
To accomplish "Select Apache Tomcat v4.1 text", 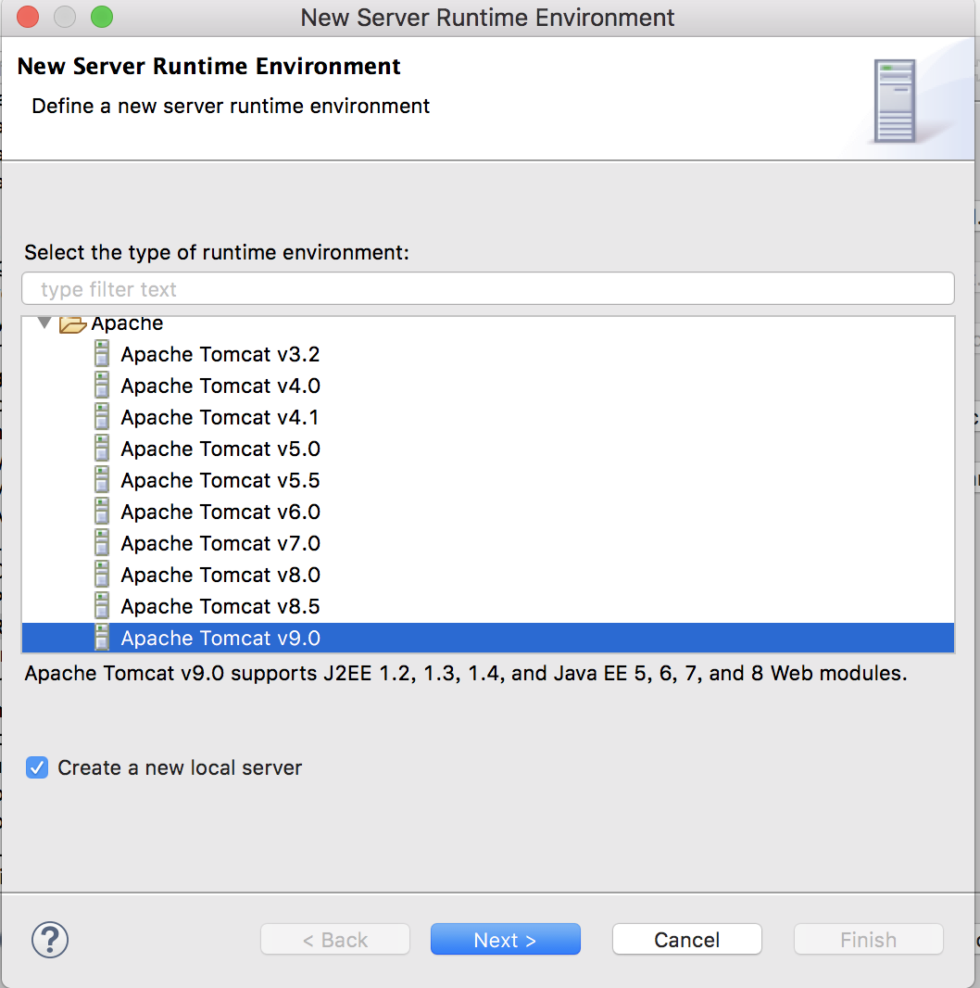I will [x=220, y=417].
